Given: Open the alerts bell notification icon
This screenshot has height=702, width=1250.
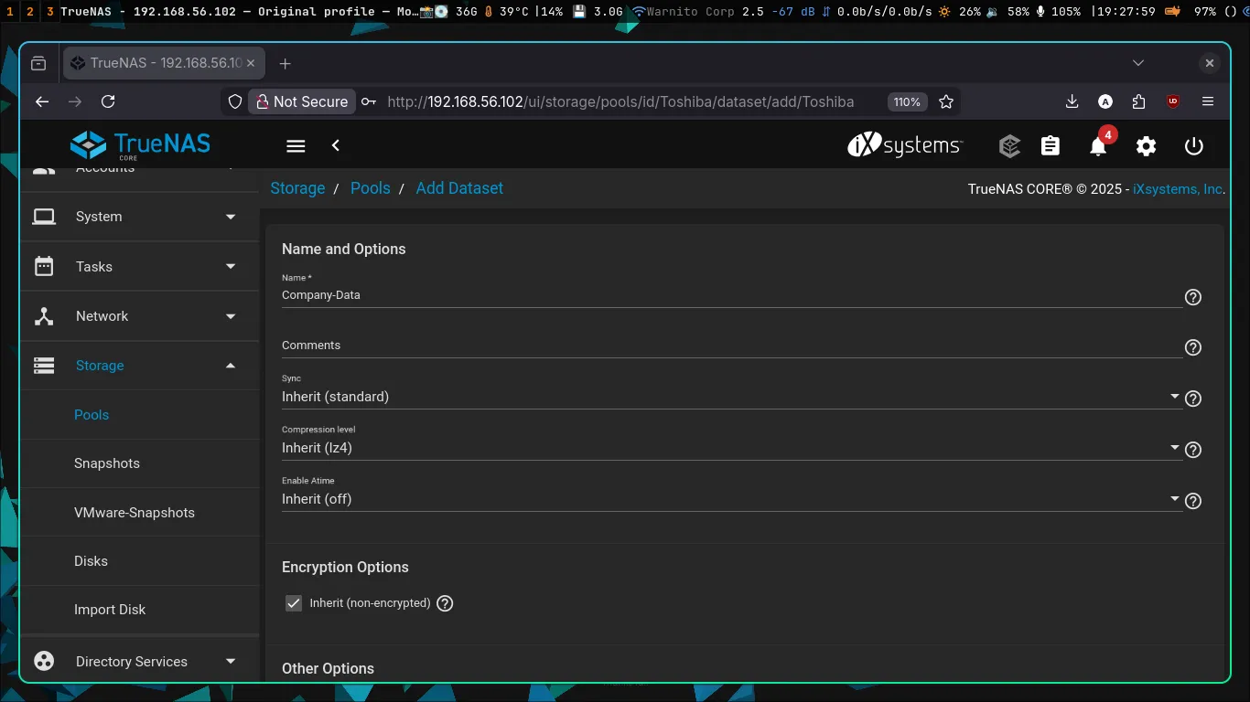Looking at the screenshot, I should coord(1098,146).
